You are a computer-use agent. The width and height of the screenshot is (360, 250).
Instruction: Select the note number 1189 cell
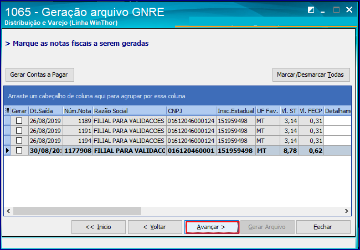(78, 121)
